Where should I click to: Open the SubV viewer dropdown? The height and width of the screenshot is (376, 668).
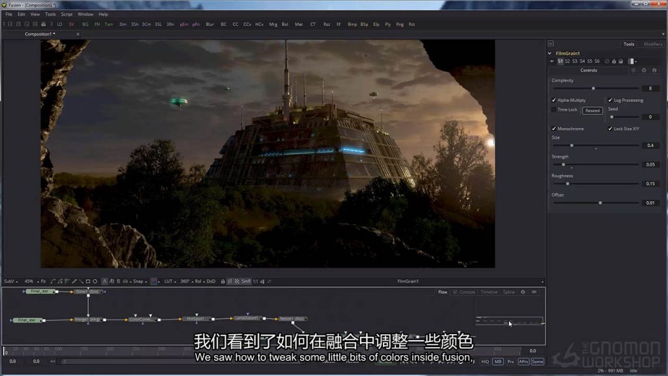(11, 281)
